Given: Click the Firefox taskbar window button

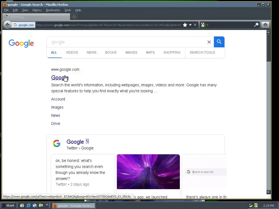Looking at the screenshot, I should [74, 206].
